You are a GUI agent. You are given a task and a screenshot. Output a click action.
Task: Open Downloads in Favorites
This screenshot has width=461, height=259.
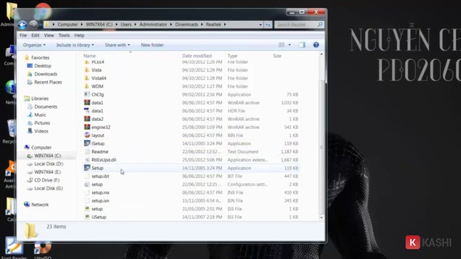click(45, 74)
